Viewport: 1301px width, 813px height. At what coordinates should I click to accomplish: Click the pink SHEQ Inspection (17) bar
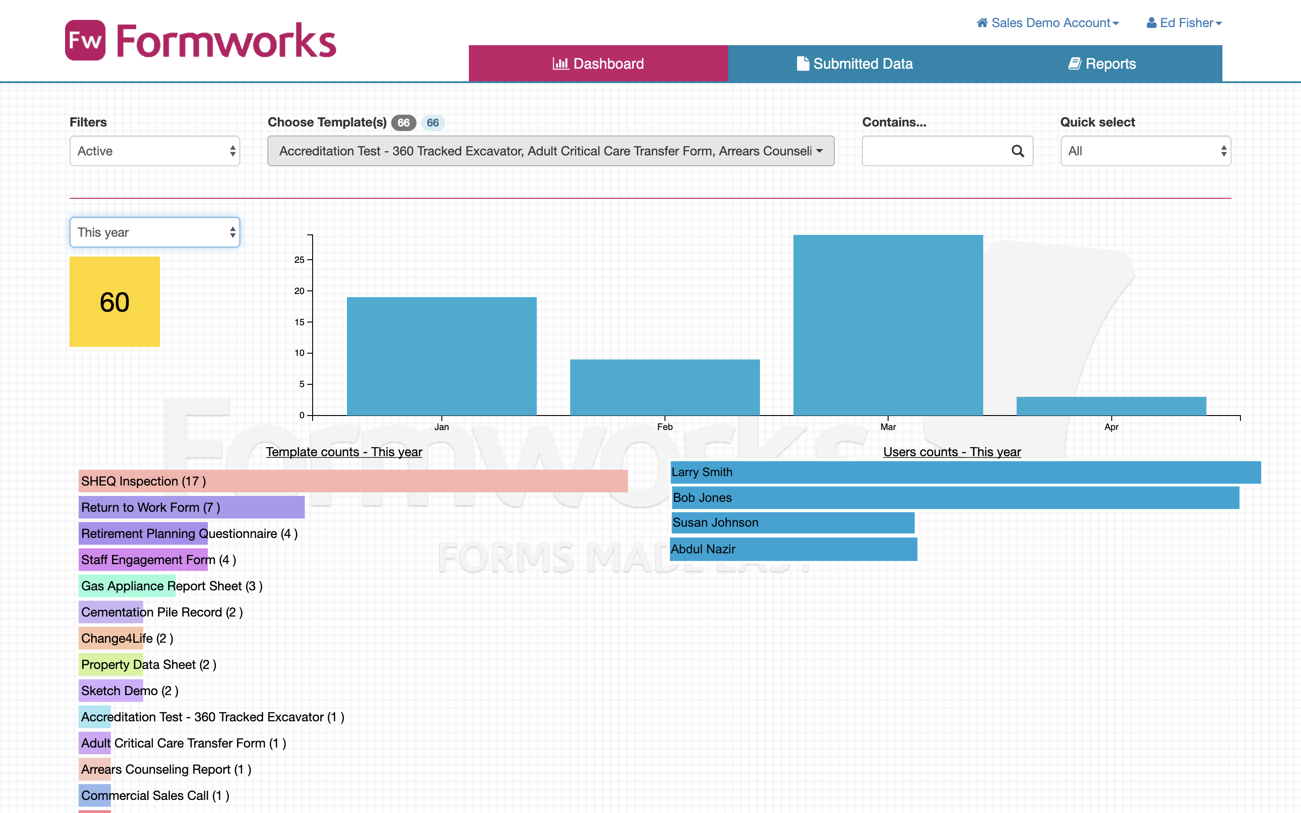coord(353,481)
